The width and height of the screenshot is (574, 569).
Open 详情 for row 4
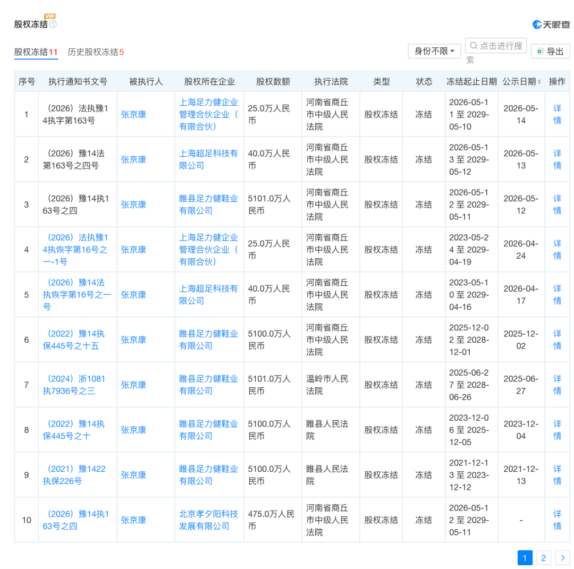(557, 249)
